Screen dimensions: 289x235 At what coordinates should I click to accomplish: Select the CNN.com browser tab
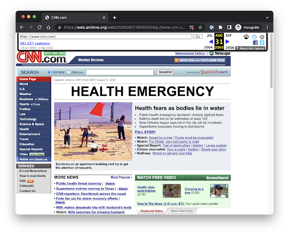pos(75,18)
